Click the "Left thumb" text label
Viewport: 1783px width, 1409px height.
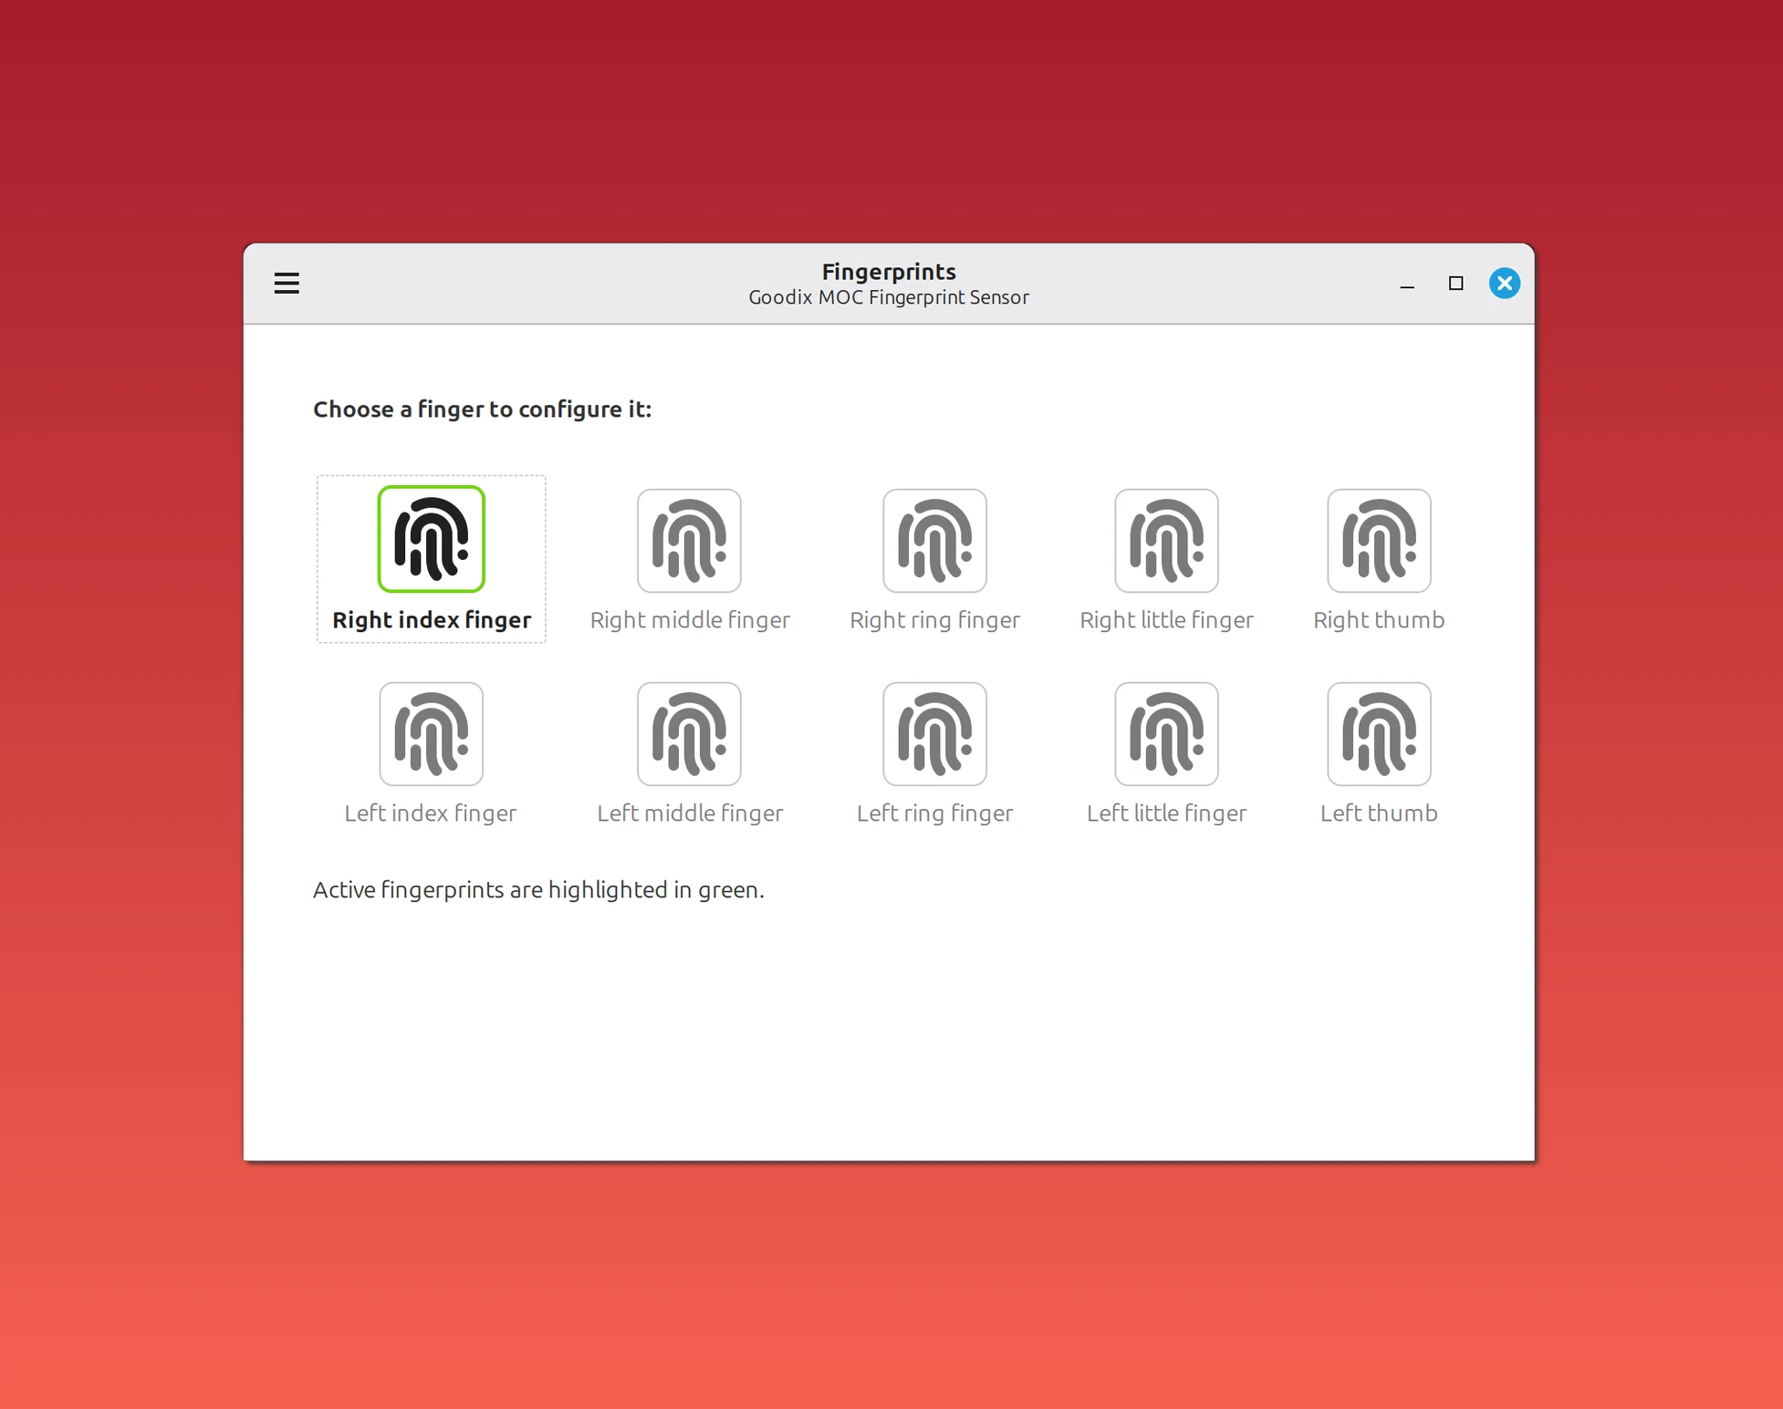click(x=1379, y=813)
